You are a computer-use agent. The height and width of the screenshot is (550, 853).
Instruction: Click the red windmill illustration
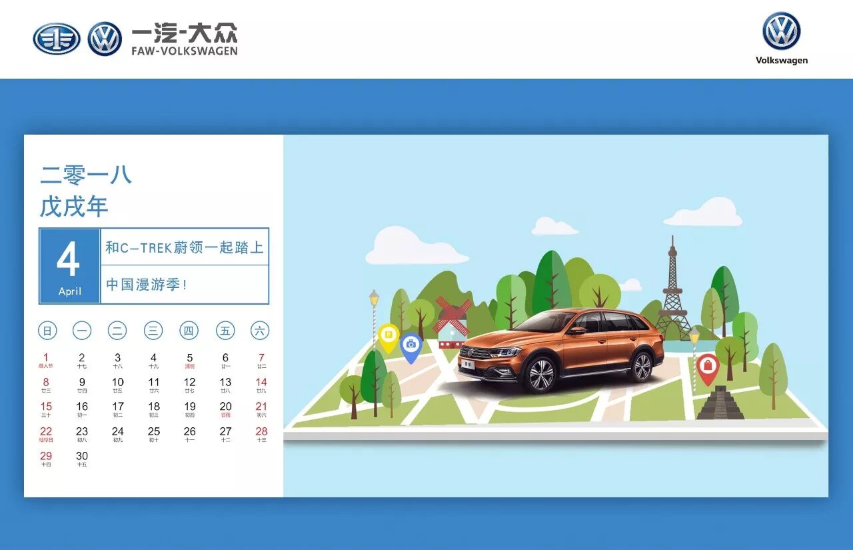[x=452, y=321]
